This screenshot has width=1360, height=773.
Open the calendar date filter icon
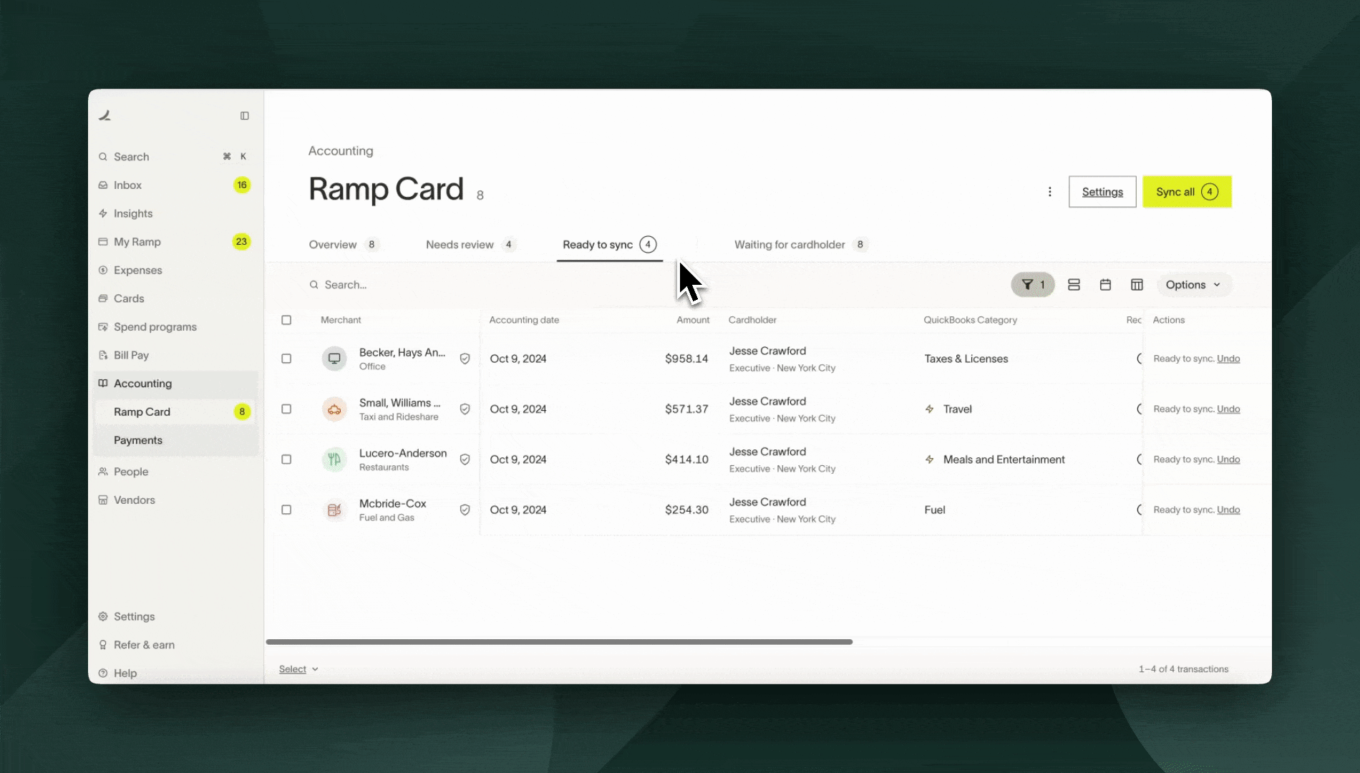pos(1105,285)
